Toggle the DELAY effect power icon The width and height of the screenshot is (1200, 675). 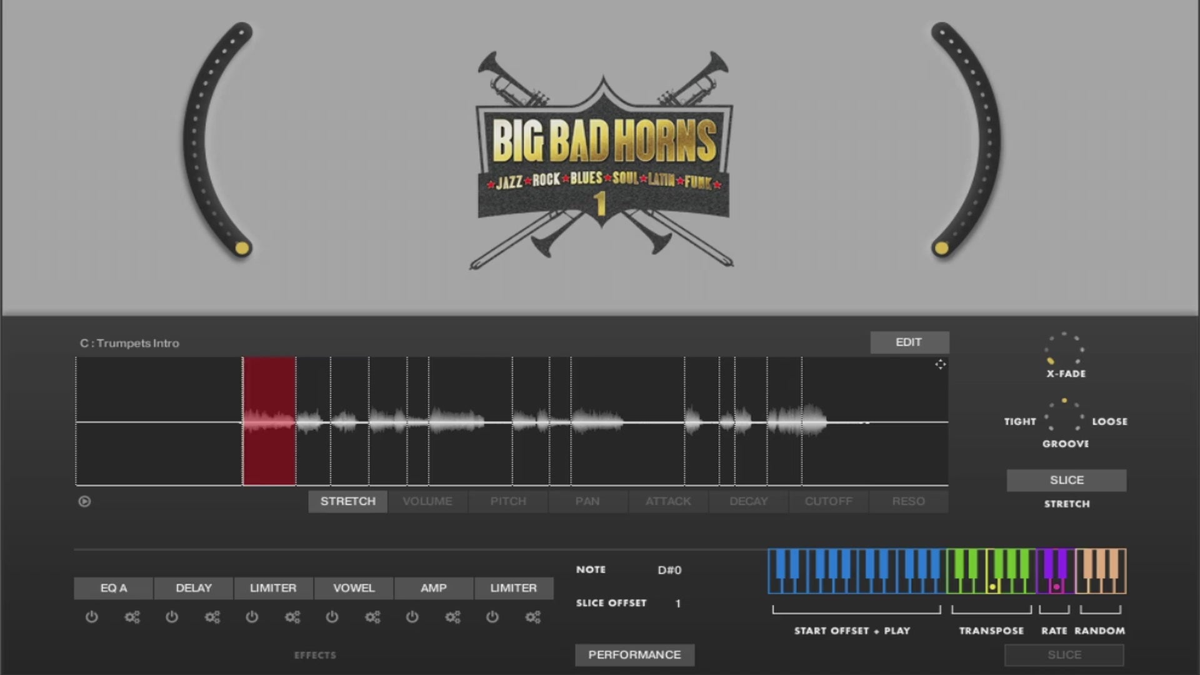tap(172, 617)
